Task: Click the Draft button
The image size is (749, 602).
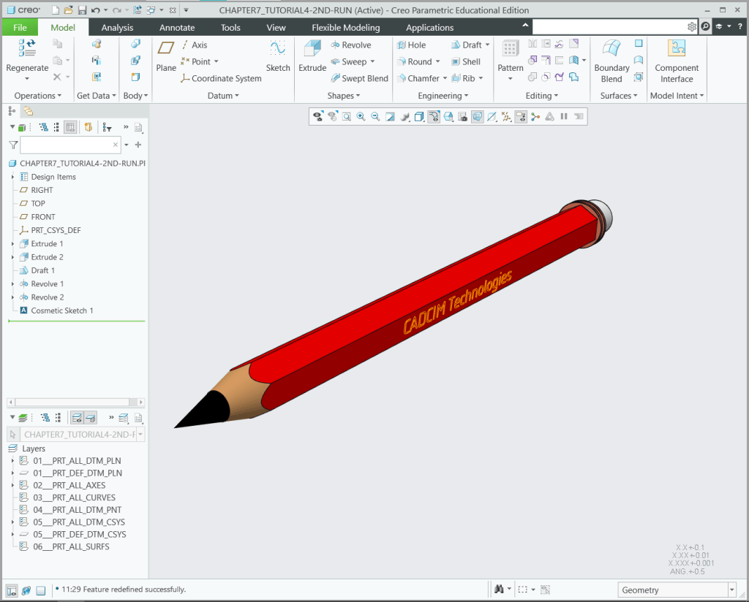Action: pos(467,45)
